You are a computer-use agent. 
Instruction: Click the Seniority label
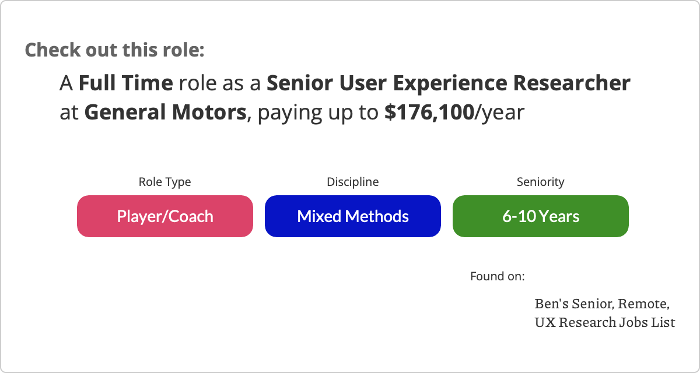click(x=541, y=182)
